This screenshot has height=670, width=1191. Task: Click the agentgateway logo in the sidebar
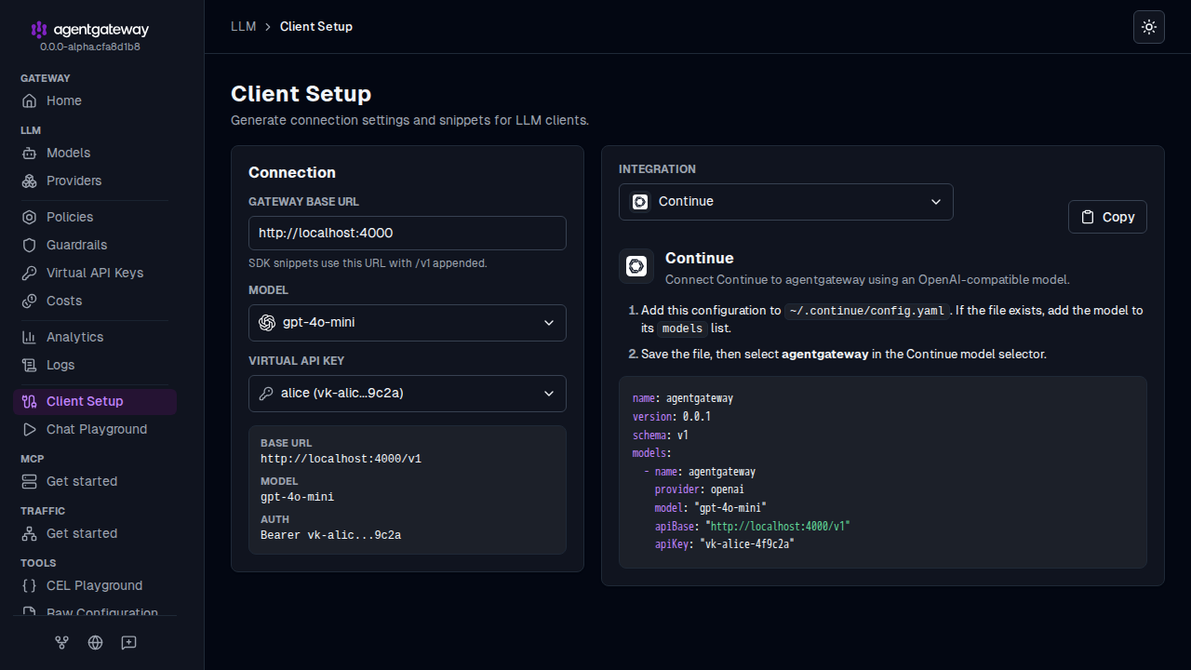pyautogui.click(x=89, y=30)
